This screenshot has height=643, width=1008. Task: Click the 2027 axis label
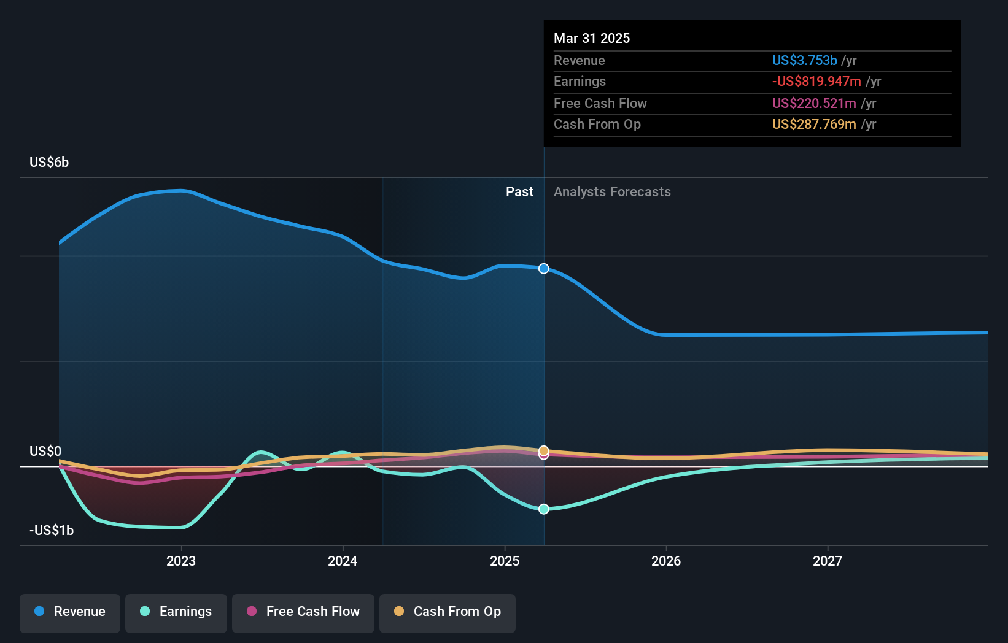[828, 561]
